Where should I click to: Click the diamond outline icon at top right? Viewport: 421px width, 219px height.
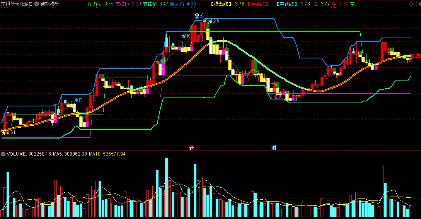pos(411,4)
